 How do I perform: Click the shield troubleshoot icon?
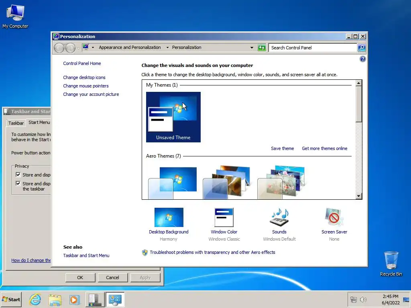click(144, 253)
